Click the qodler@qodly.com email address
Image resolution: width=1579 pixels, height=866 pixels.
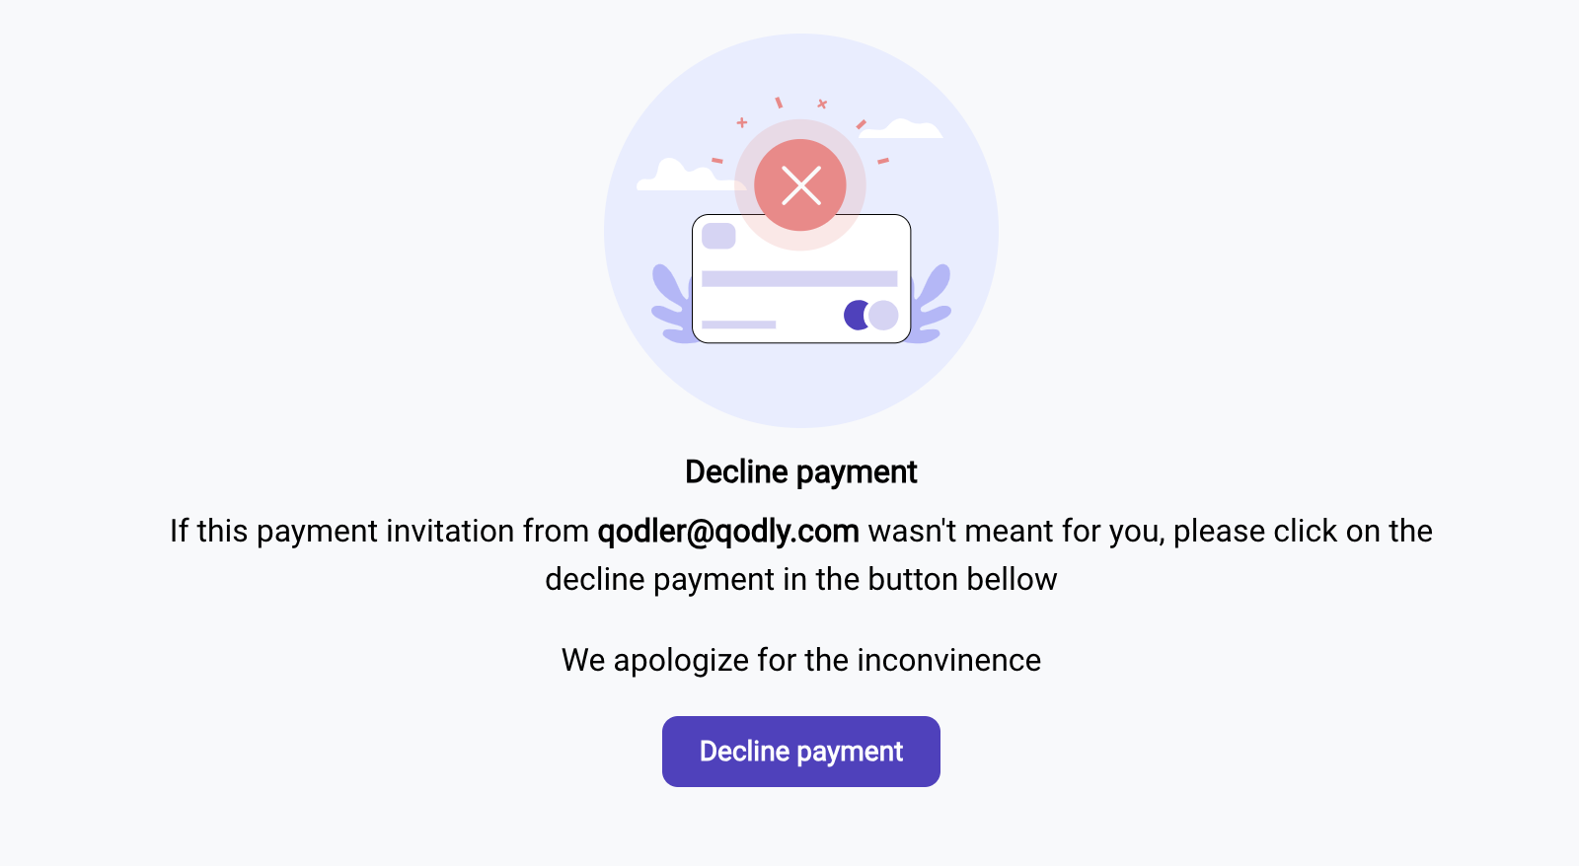(728, 531)
